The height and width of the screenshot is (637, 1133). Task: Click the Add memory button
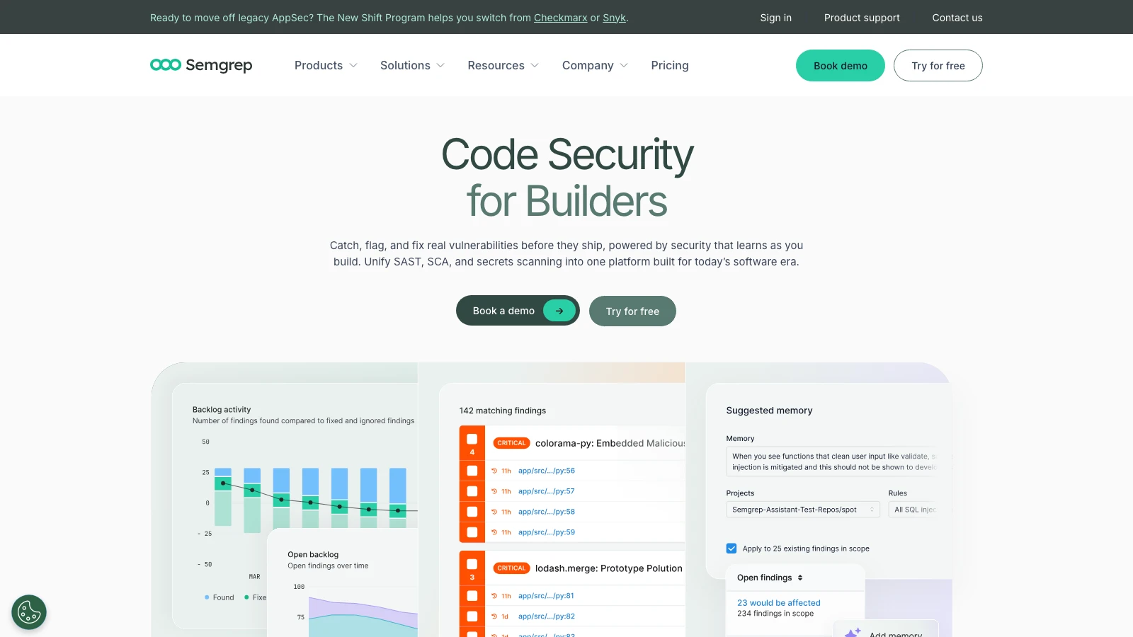(887, 629)
